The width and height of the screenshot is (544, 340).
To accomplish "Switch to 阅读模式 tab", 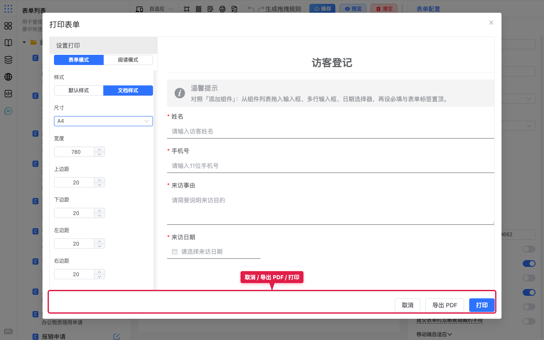I will 128,60.
